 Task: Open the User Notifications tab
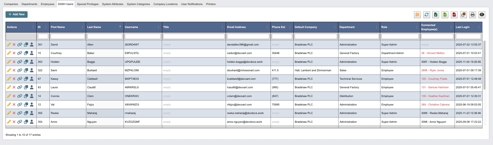pos(192,4)
